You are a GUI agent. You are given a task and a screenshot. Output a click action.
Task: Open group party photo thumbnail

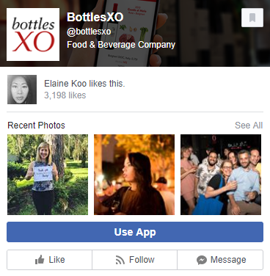[221, 175]
